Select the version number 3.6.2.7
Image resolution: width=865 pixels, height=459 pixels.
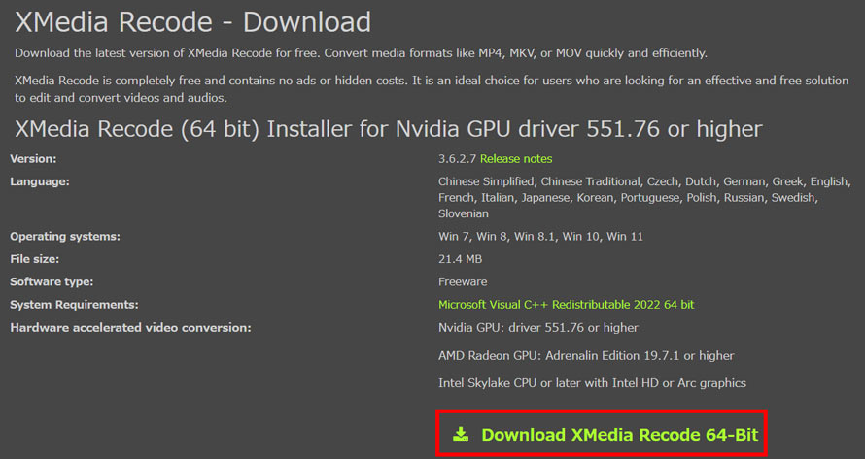point(458,159)
